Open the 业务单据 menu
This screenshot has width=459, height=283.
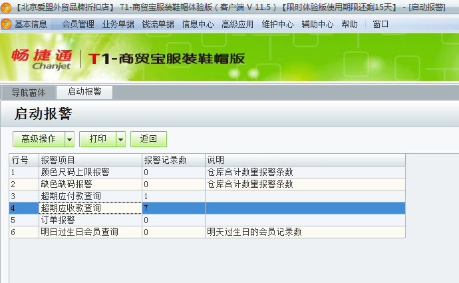[118, 25]
